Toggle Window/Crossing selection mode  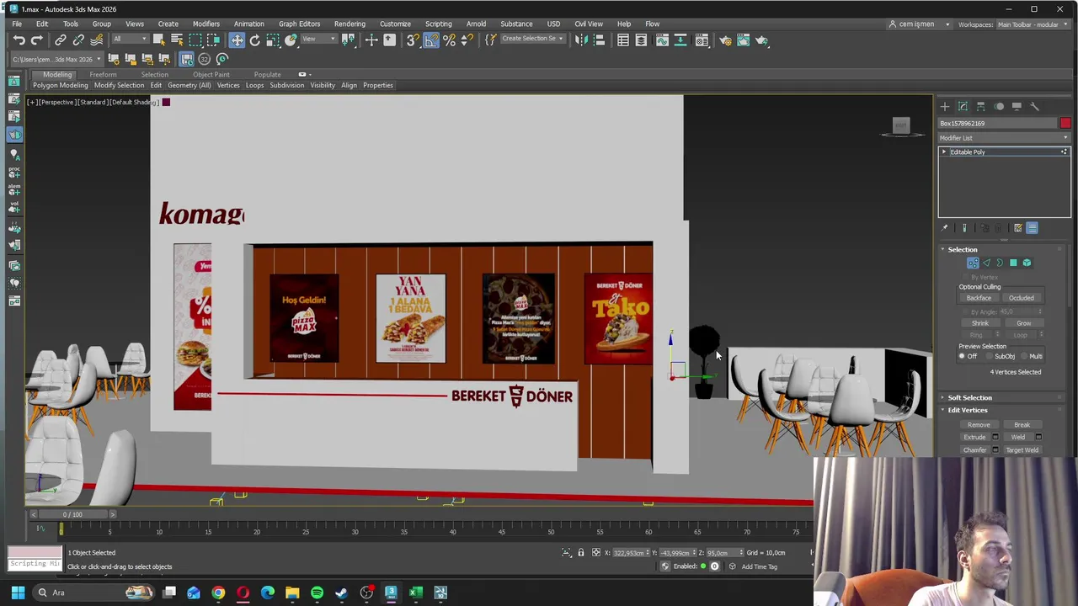(x=214, y=40)
